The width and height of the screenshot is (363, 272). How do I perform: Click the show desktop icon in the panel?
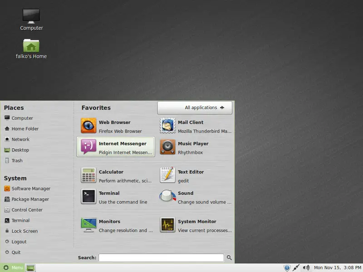click(30, 268)
